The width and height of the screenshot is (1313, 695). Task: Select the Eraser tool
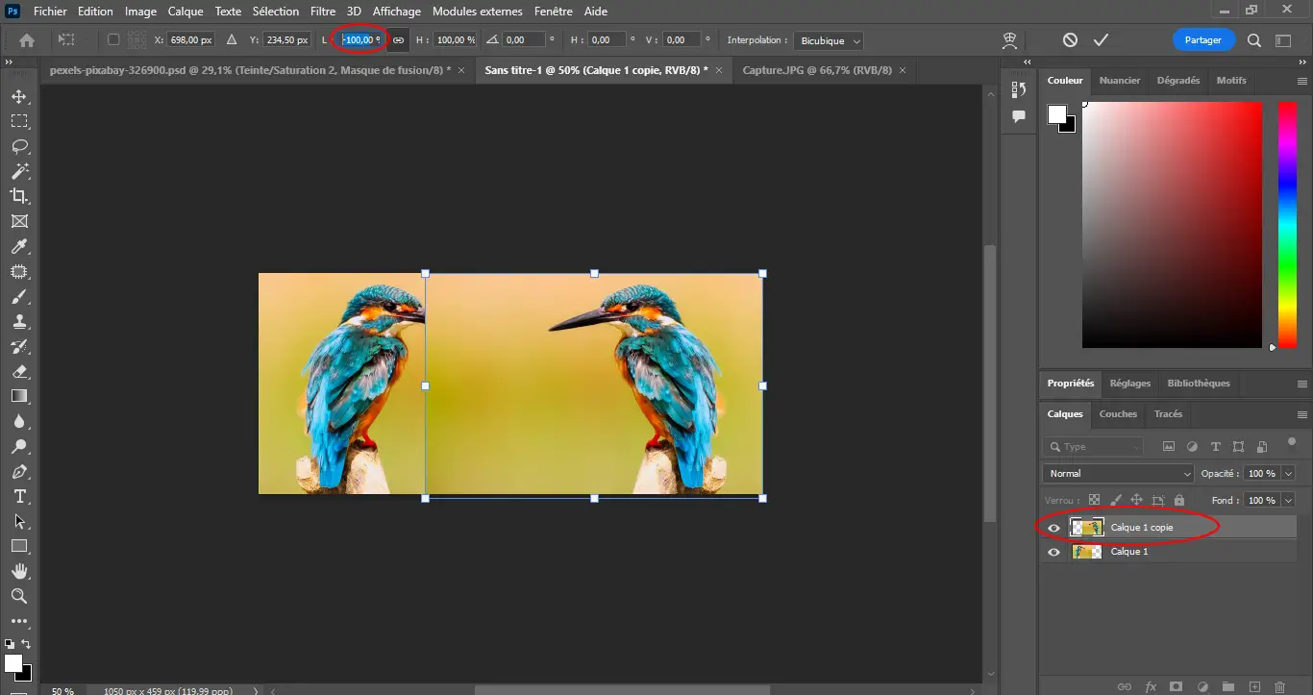coord(19,371)
